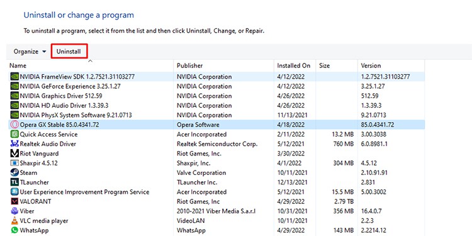Sort programs by Size column header
Image resolution: width=472 pixels, height=236 pixels.
(337, 65)
